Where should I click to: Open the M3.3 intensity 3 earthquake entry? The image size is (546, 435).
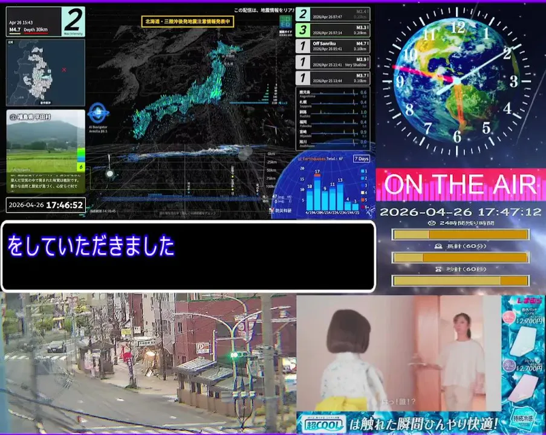click(333, 30)
